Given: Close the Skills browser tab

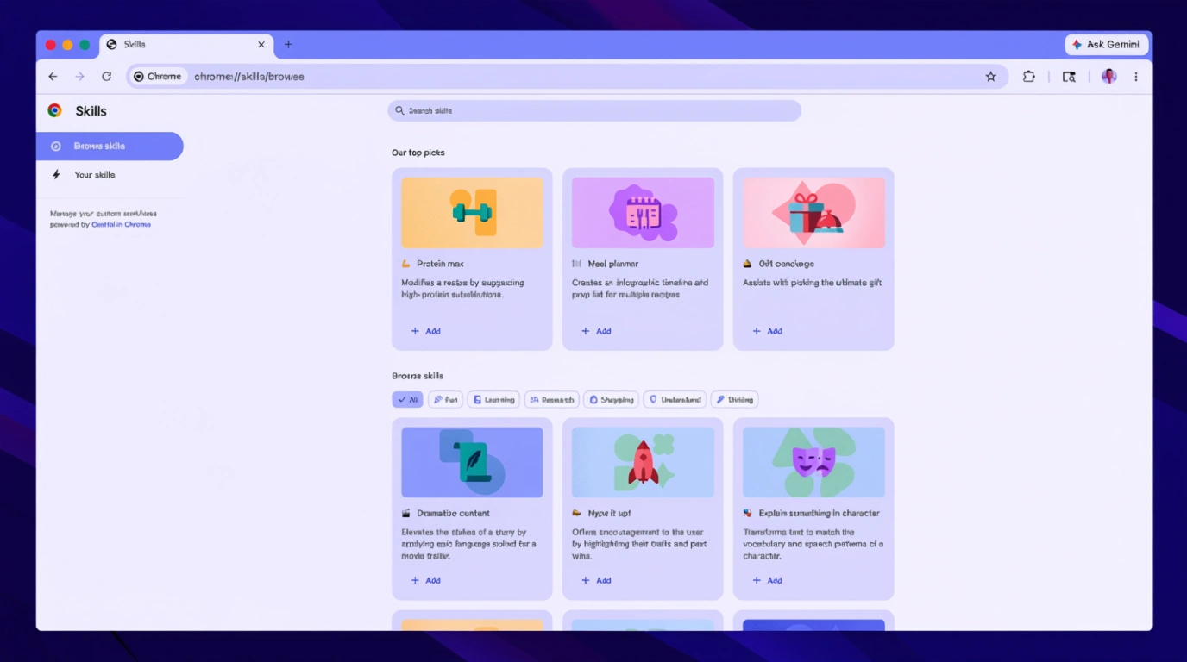Looking at the screenshot, I should click(261, 45).
